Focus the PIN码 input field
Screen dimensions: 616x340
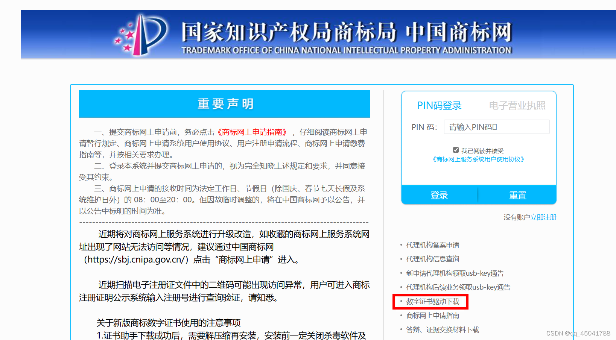497,127
